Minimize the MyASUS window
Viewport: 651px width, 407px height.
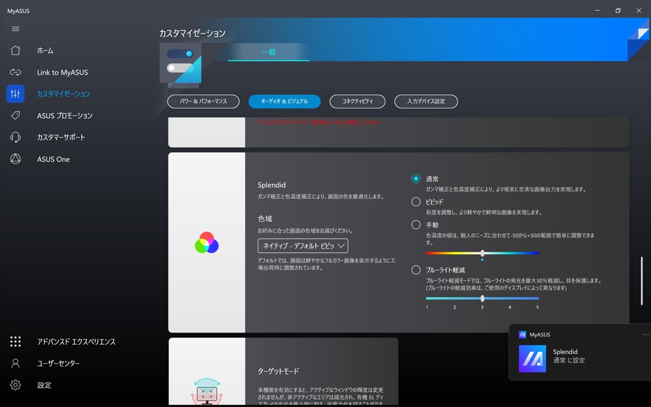[x=597, y=10]
